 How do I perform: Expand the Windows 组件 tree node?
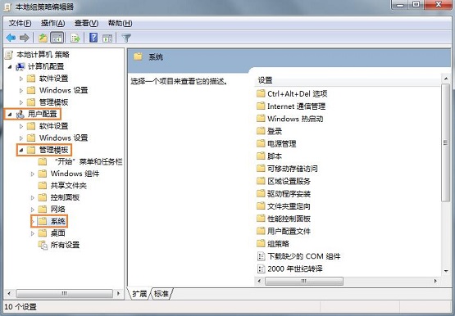(x=33, y=174)
